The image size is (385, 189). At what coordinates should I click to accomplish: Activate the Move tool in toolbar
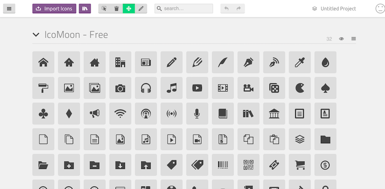(x=129, y=9)
